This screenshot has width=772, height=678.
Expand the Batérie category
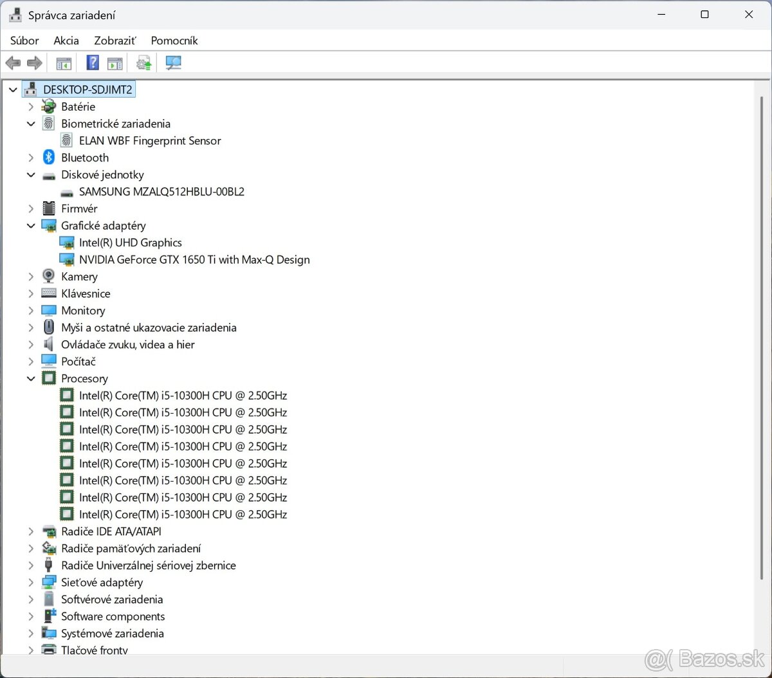31,107
